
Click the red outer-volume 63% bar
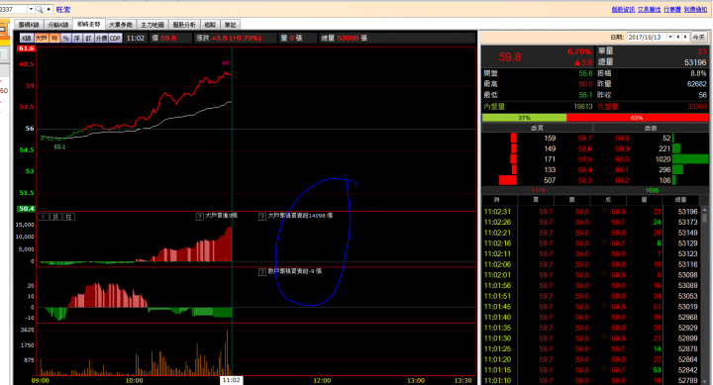[x=637, y=118]
